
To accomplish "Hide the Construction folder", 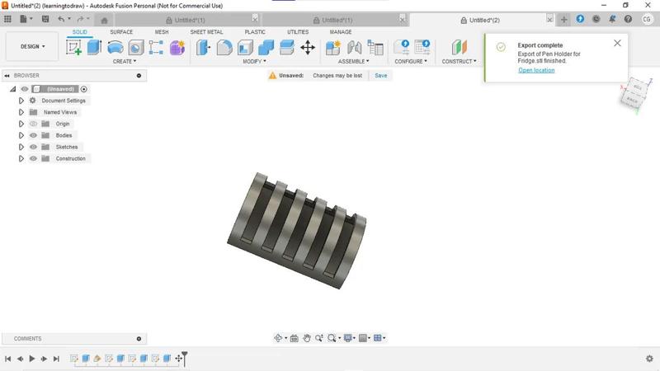I will 33,158.
